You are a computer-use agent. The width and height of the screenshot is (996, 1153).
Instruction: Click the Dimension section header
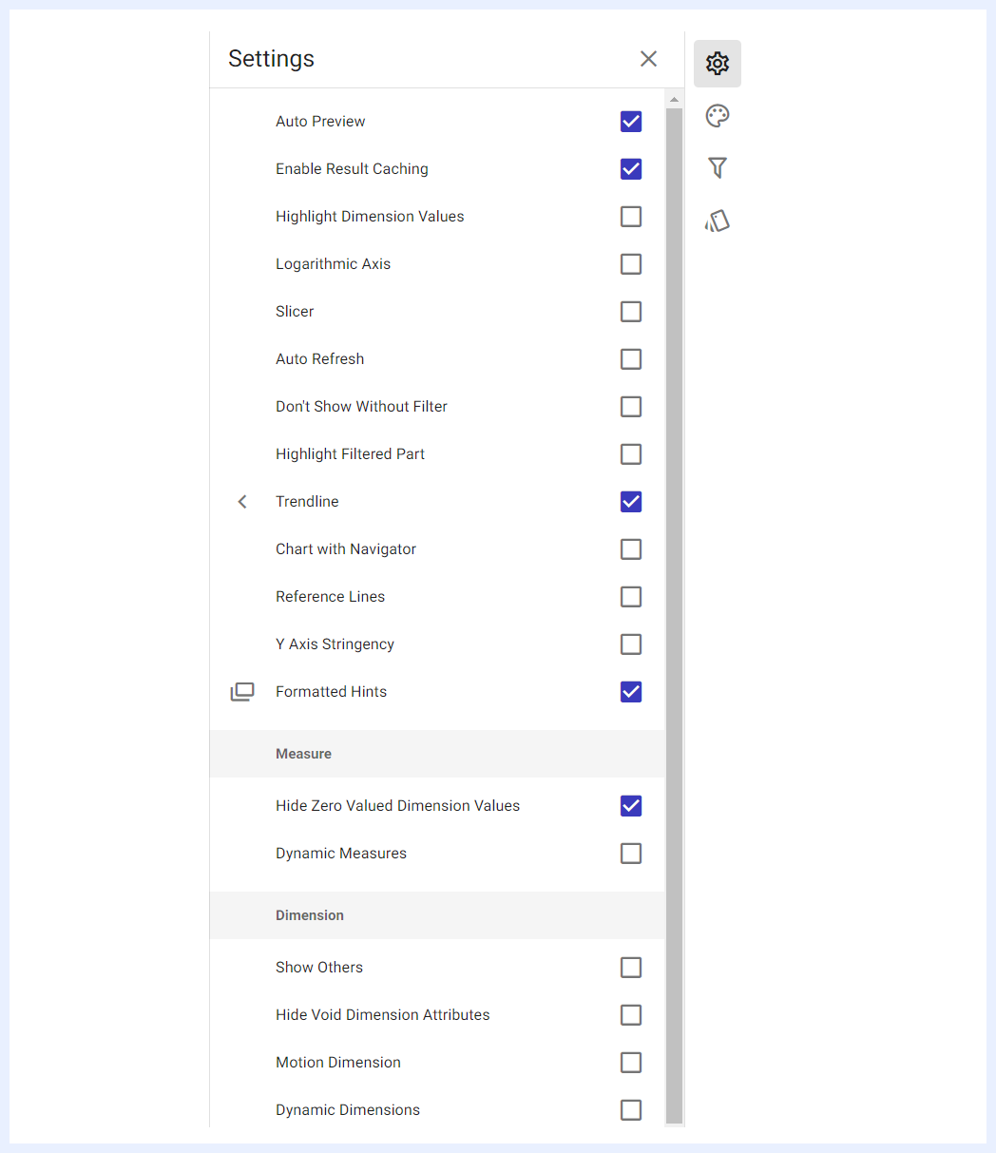437,915
